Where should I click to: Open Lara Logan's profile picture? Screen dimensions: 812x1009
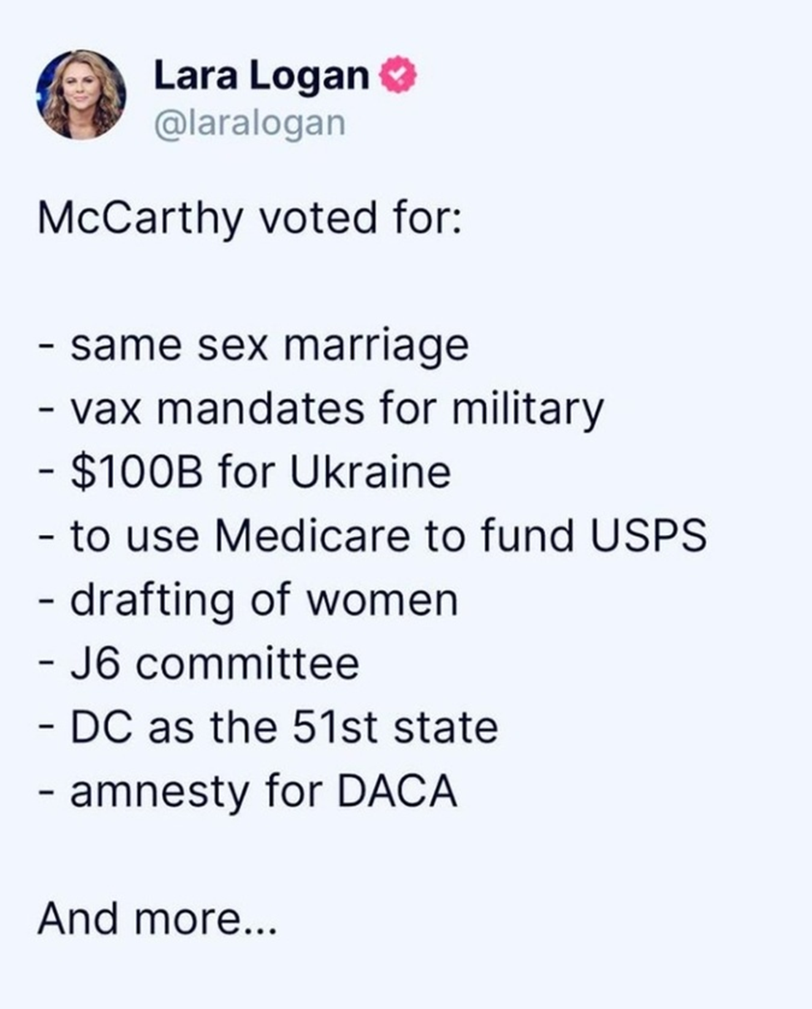coord(82,94)
